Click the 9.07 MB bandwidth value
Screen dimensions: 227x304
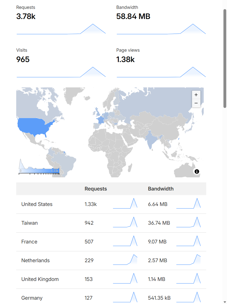[157, 242]
